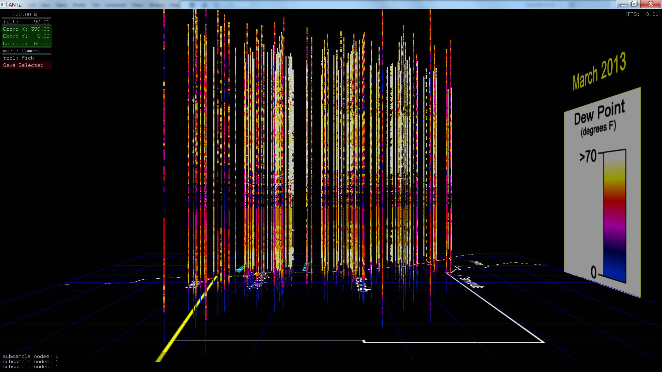This screenshot has width=662, height=372.
Task: Click the mode: Camera indicator
Action: coord(26,51)
